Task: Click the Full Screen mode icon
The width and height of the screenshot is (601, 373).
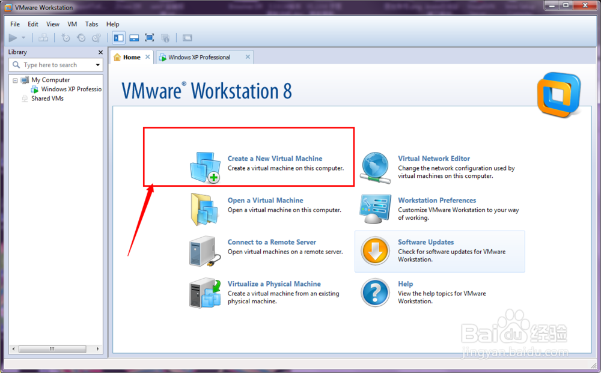Action: point(150,37)
